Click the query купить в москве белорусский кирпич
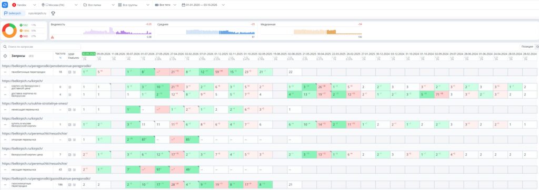The width and height of the screenshot is (539, 190). pos(24,124)
